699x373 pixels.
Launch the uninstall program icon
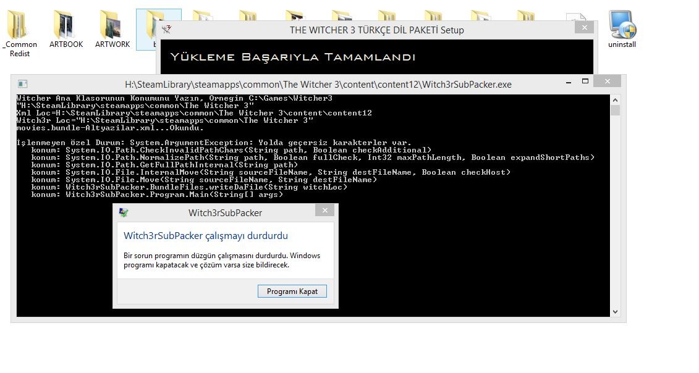coord(622,30)
